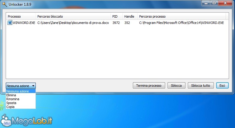Click the documento di prova.docx path cell
The width and height of the screenshot is (235, 128).
coord(73,23)
